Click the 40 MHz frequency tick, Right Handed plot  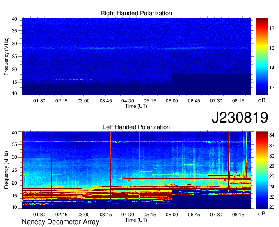(x=14, y=19)
